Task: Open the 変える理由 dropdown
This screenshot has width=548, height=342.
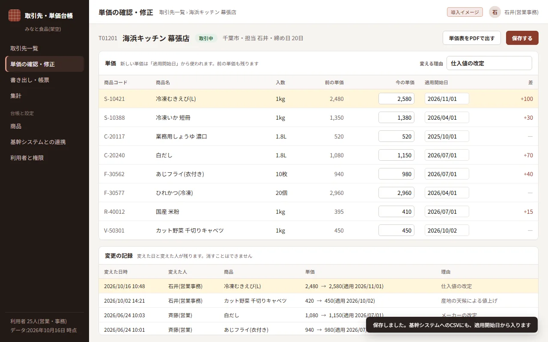Action: pos(489,63)
